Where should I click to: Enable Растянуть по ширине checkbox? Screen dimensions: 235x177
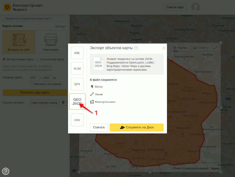(x=31, y=84)
